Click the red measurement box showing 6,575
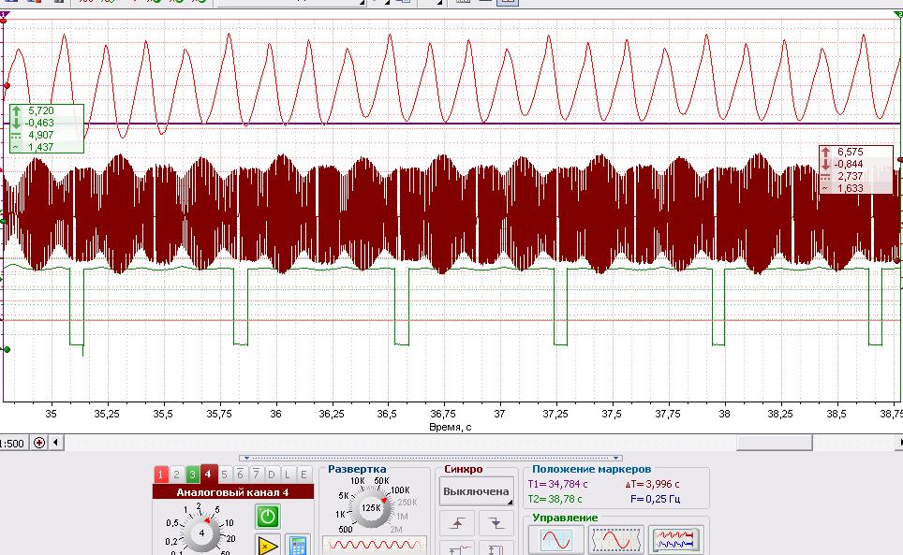Viewport: 903px width, 555px height. (x=856, y=169)
